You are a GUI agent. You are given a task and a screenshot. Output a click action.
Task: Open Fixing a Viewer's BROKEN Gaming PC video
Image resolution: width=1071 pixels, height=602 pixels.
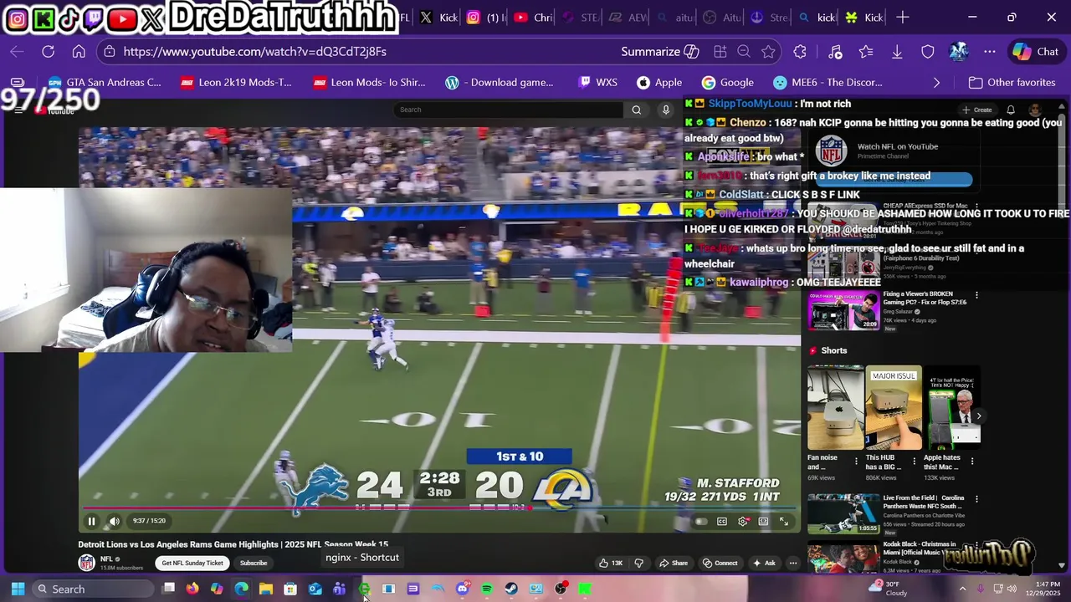[x=843, y=311]
